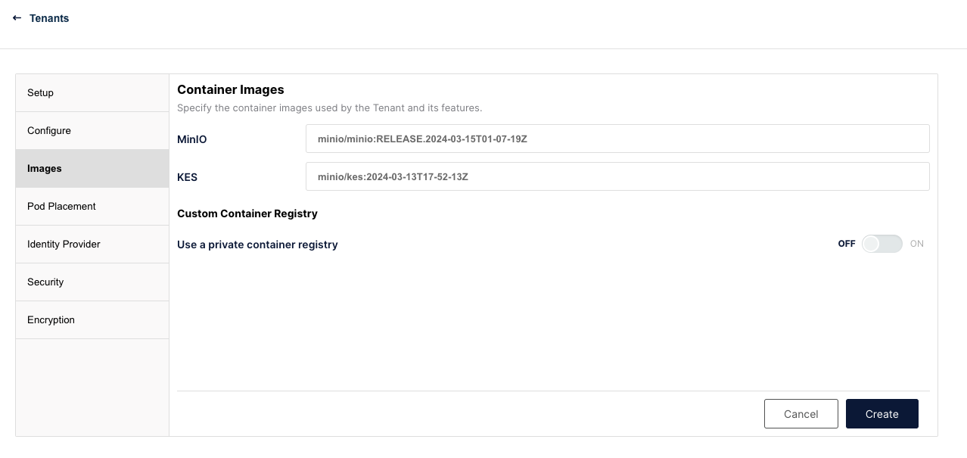The height and width of the screenshot is (458, 967).
Task: Click the Use a private container registry label
Action: click(257, 245)
